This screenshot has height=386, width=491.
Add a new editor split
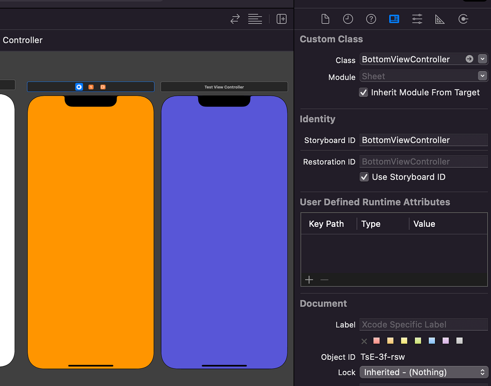point(282,19)
